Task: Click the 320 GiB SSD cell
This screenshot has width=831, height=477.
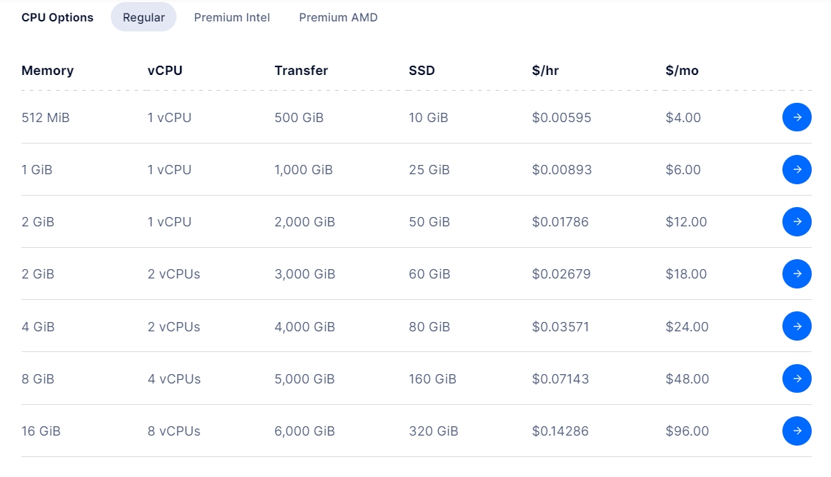Action: click(433, 431)
